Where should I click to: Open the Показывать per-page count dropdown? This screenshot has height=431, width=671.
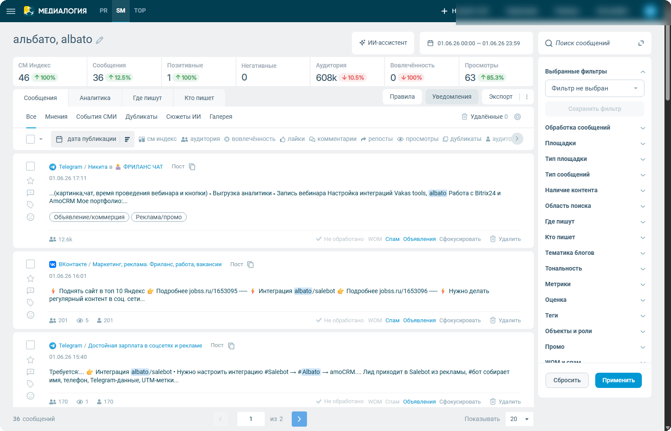click(x=519, y=419)
